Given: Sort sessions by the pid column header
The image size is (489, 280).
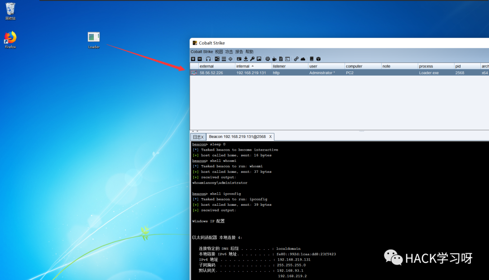Looking at the screenshot, I should coord(467,66).
